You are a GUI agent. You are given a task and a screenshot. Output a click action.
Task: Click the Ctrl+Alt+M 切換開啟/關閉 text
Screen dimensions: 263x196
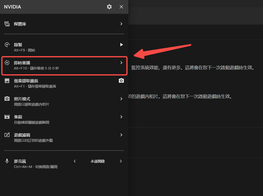(36, 167)
